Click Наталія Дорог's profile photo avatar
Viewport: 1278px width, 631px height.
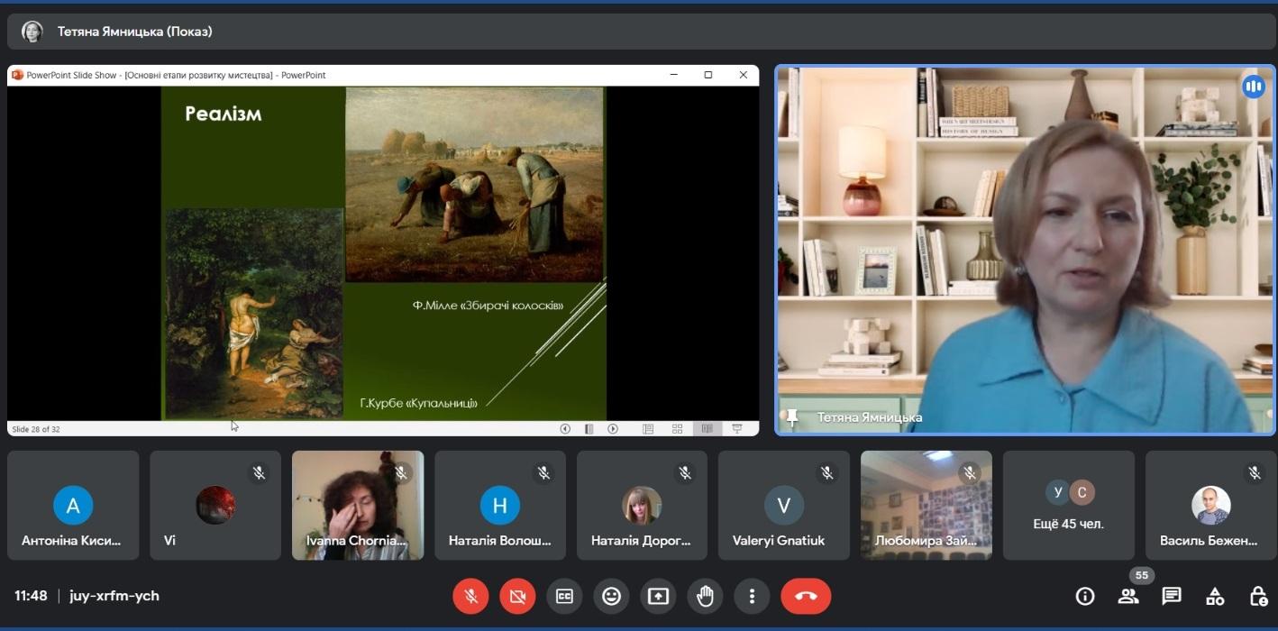[x=642, y=506]
